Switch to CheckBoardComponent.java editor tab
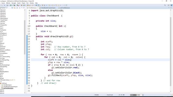Image resolution: width=173 pixels, height=97 pixels. pos(48,8)
